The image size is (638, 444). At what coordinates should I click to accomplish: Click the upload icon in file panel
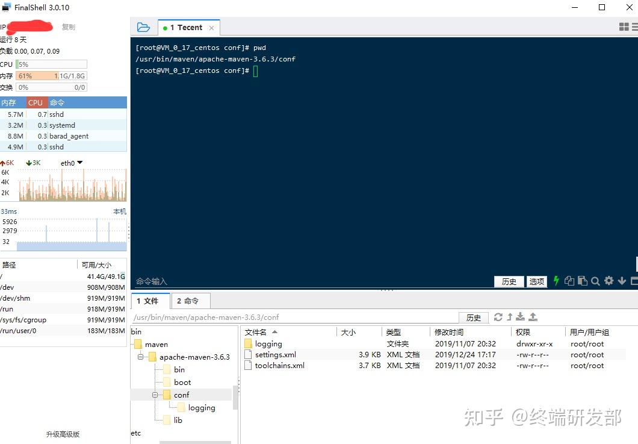(533, 317)
